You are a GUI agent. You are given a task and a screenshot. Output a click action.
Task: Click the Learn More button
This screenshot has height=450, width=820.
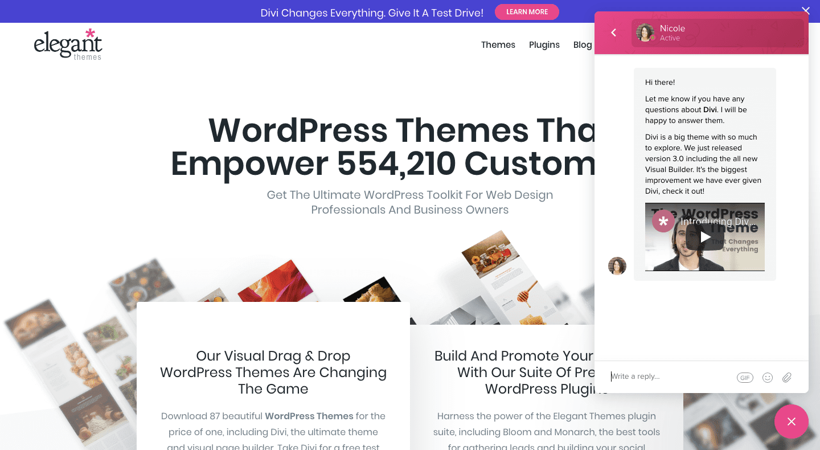tap(527, 12)
